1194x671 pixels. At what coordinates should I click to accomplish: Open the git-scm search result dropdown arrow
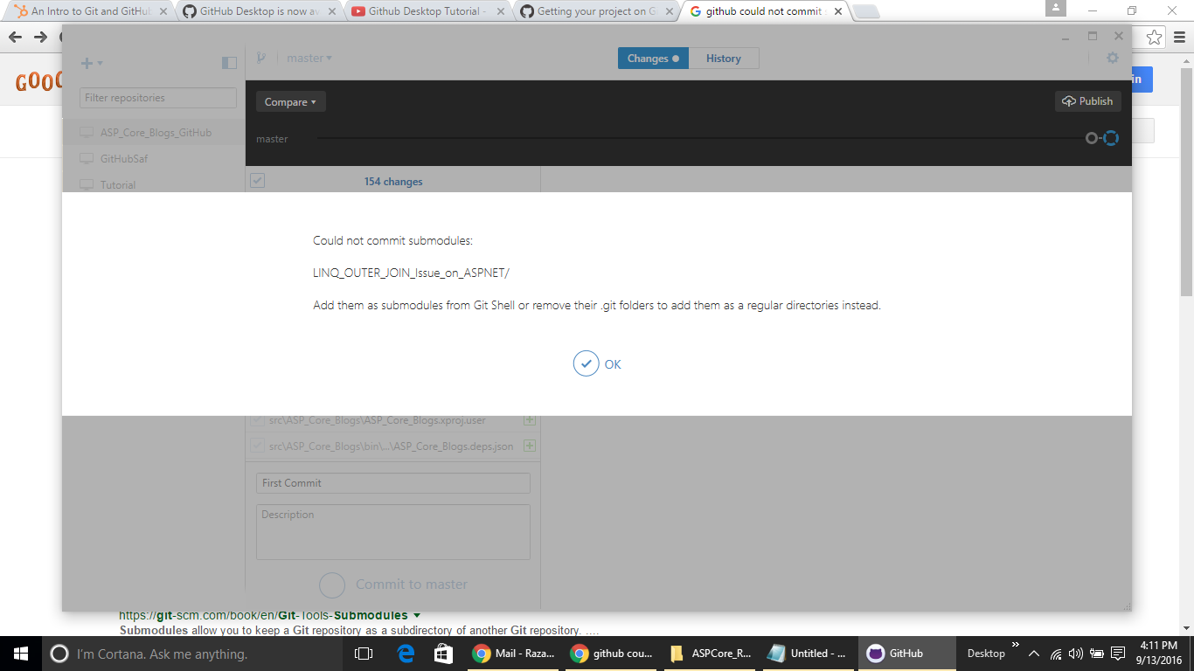[417, 615]
